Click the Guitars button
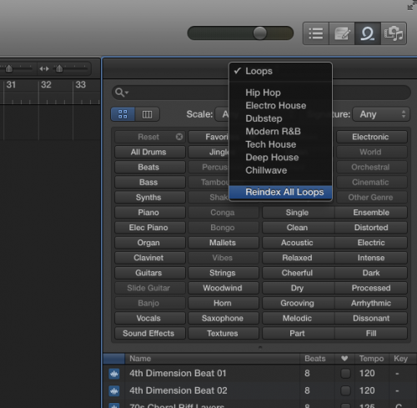The width and height of the screenshot is (417, 408). pos(150,273)
